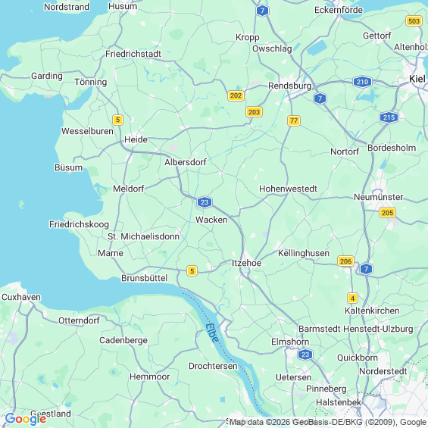Click the yellow 202 road shield
This screenshot has height=428, width=428.
236,95
